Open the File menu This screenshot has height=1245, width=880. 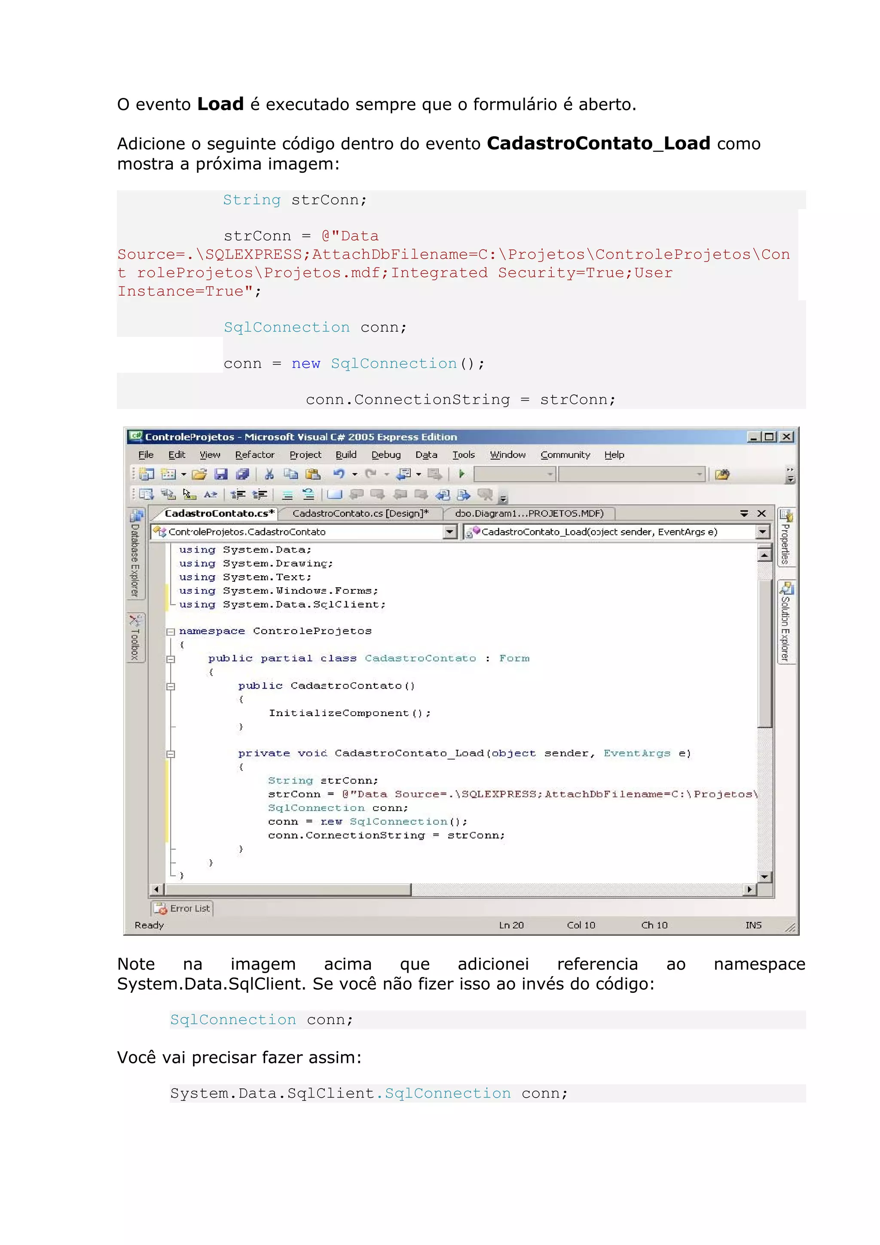[146, 455]
